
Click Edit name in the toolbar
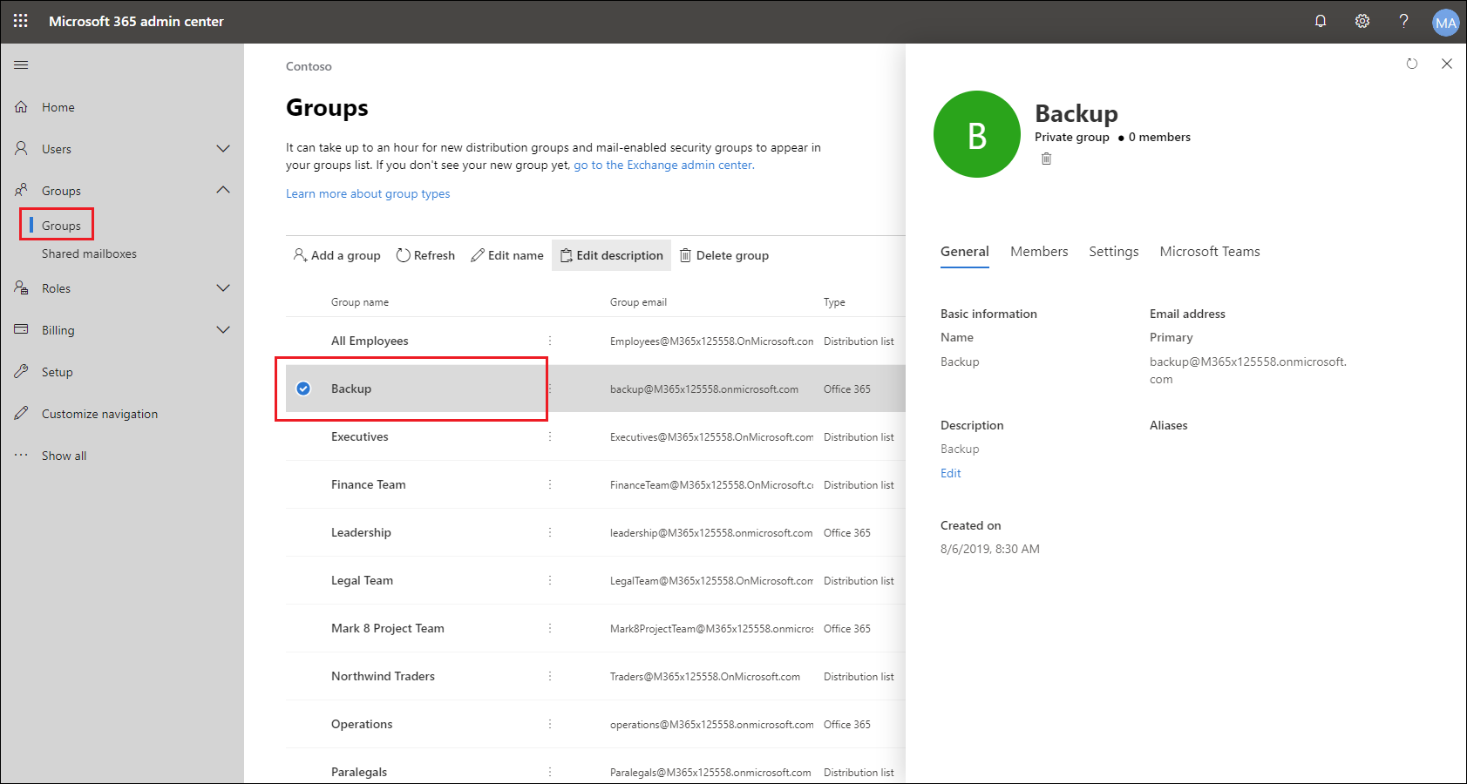[506, 255]
